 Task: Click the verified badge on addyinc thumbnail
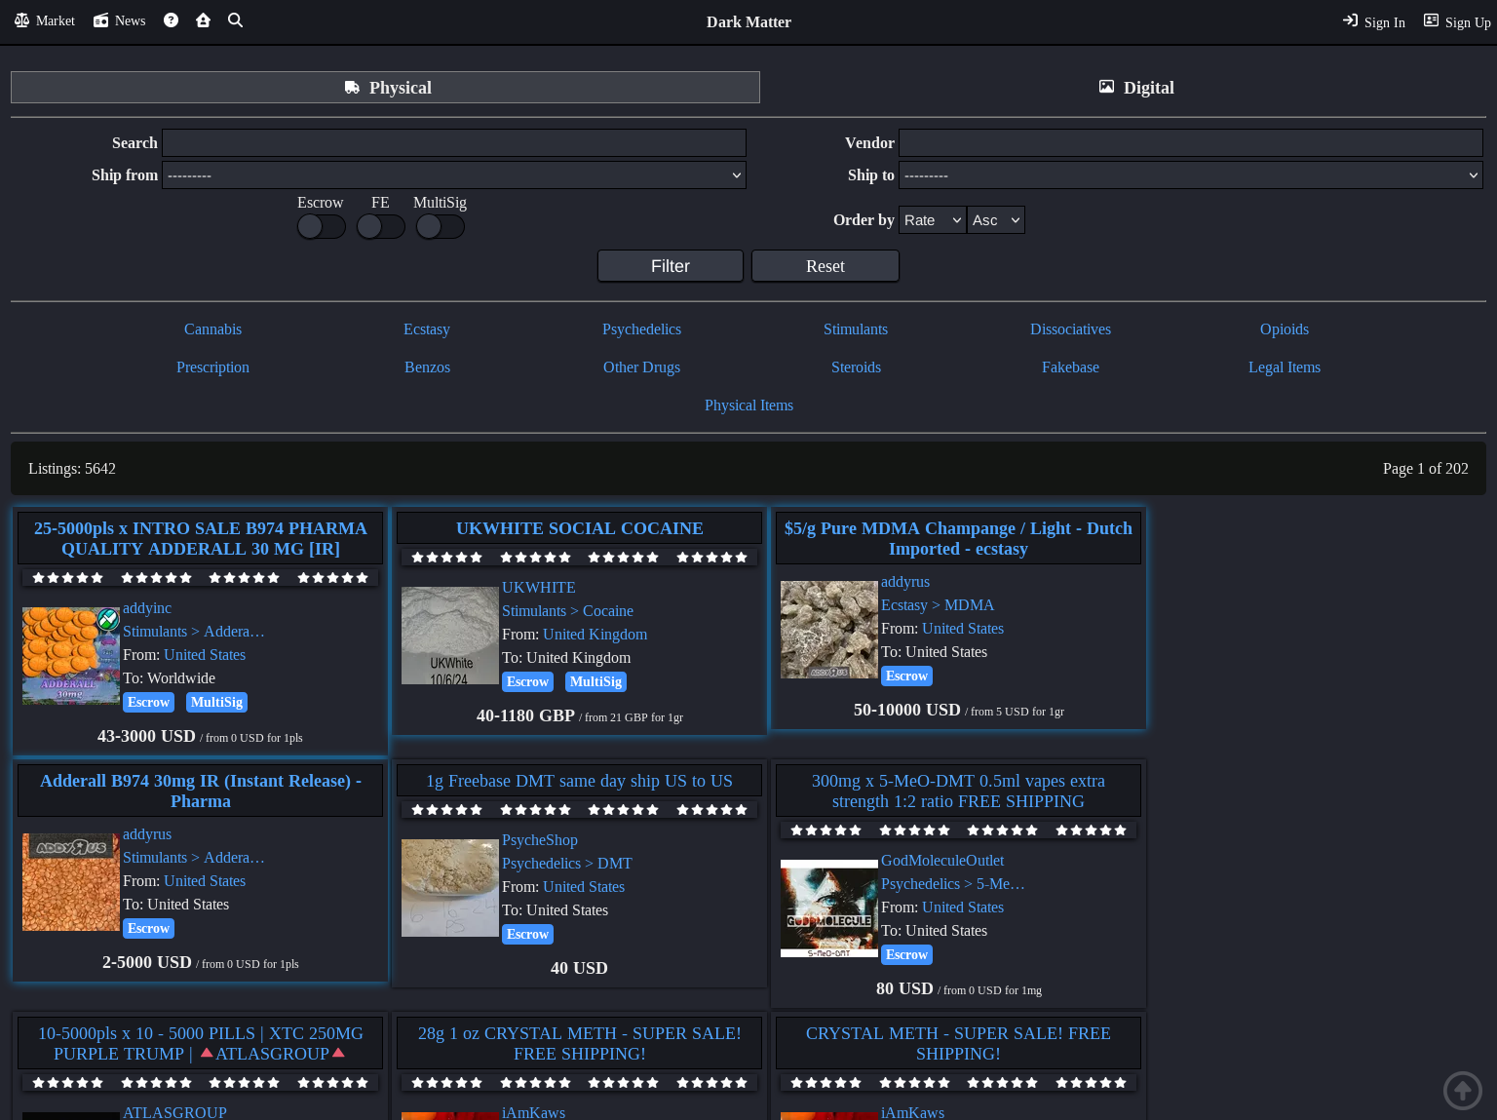tap(108, 619)
